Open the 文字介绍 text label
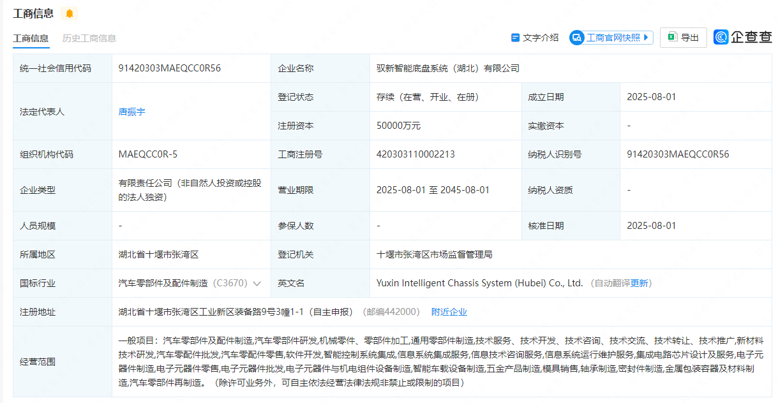 tap(541, 38)
